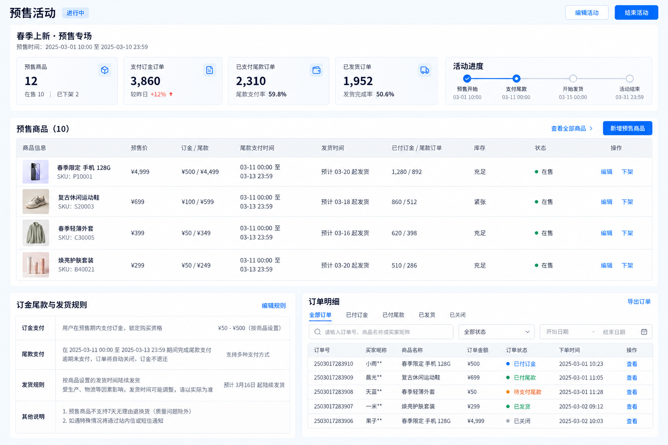
Task: Click the phone product thumbnail
Action: pyautogui.click(x=36, y=172)
